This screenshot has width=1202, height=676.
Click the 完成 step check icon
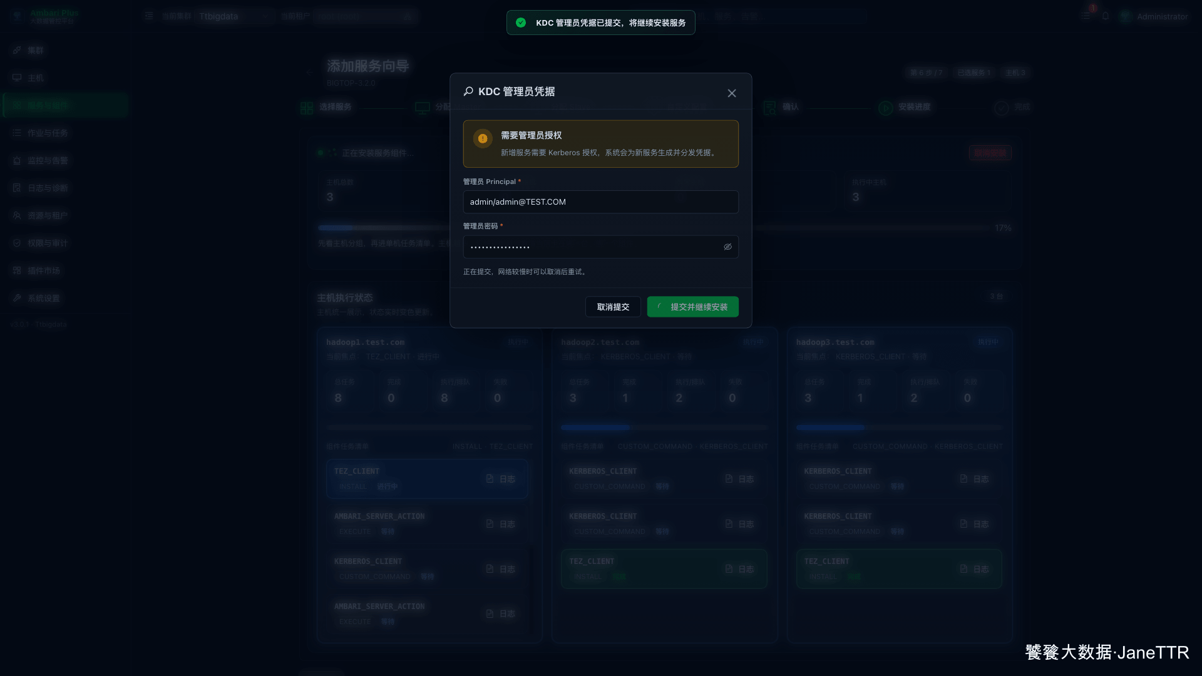click(1002, 108)
